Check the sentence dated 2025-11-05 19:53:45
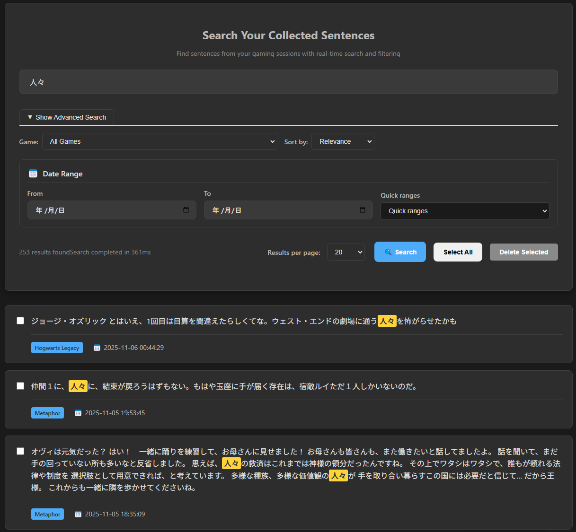 20,386
